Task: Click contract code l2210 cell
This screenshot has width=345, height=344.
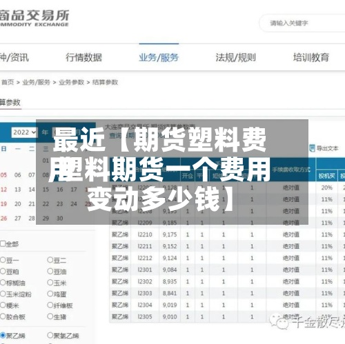Action: coord(145,234)
